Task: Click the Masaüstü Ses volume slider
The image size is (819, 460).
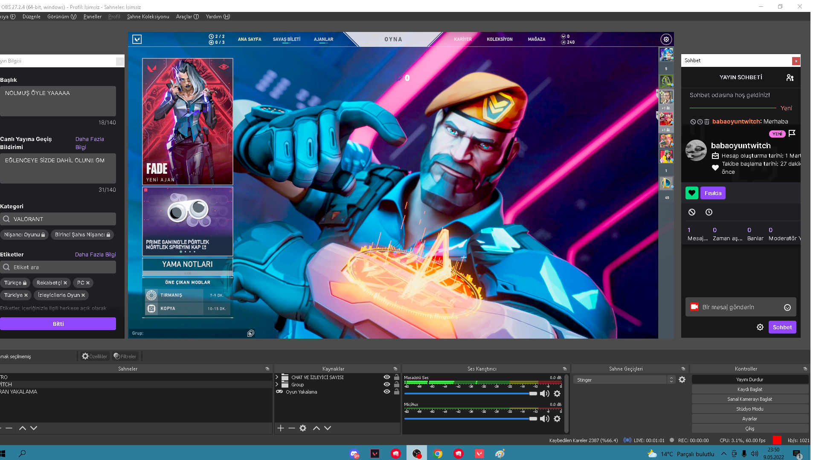Action: (469, 394)
